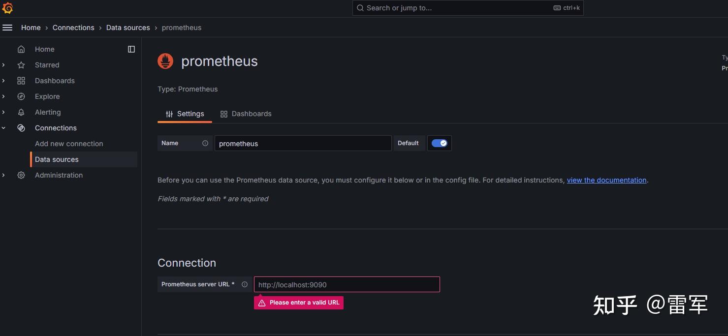Image resolution: width=728 pixels, height=336 pixels.
Task: Collapse the Connections section chevron
Action: coord(4,128)
